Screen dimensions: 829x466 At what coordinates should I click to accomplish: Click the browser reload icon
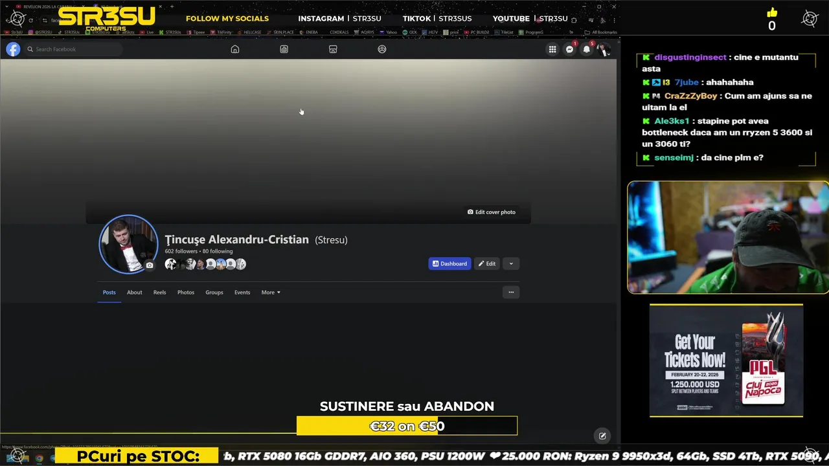[30, 20]
